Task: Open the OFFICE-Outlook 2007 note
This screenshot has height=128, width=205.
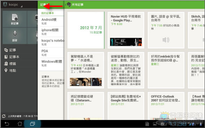Action: pyautogui.click(x=166, y=106)
